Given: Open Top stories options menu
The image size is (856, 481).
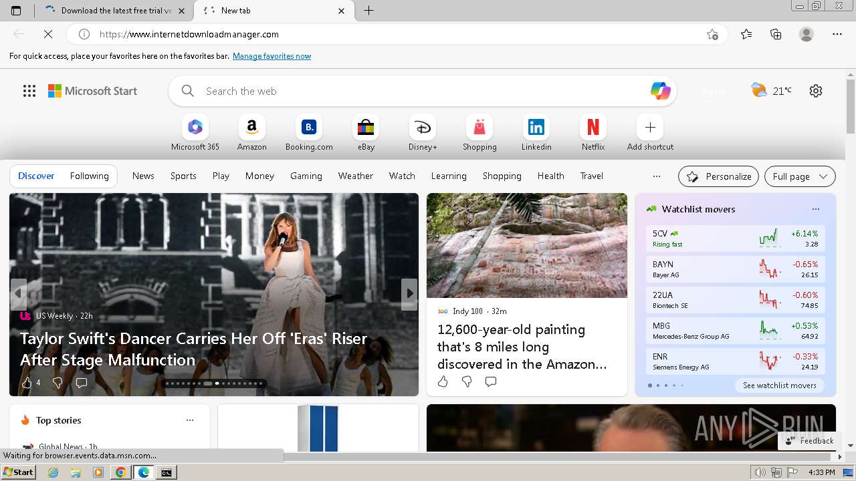Looking at the screenshot, I should (x=190, y=420).
